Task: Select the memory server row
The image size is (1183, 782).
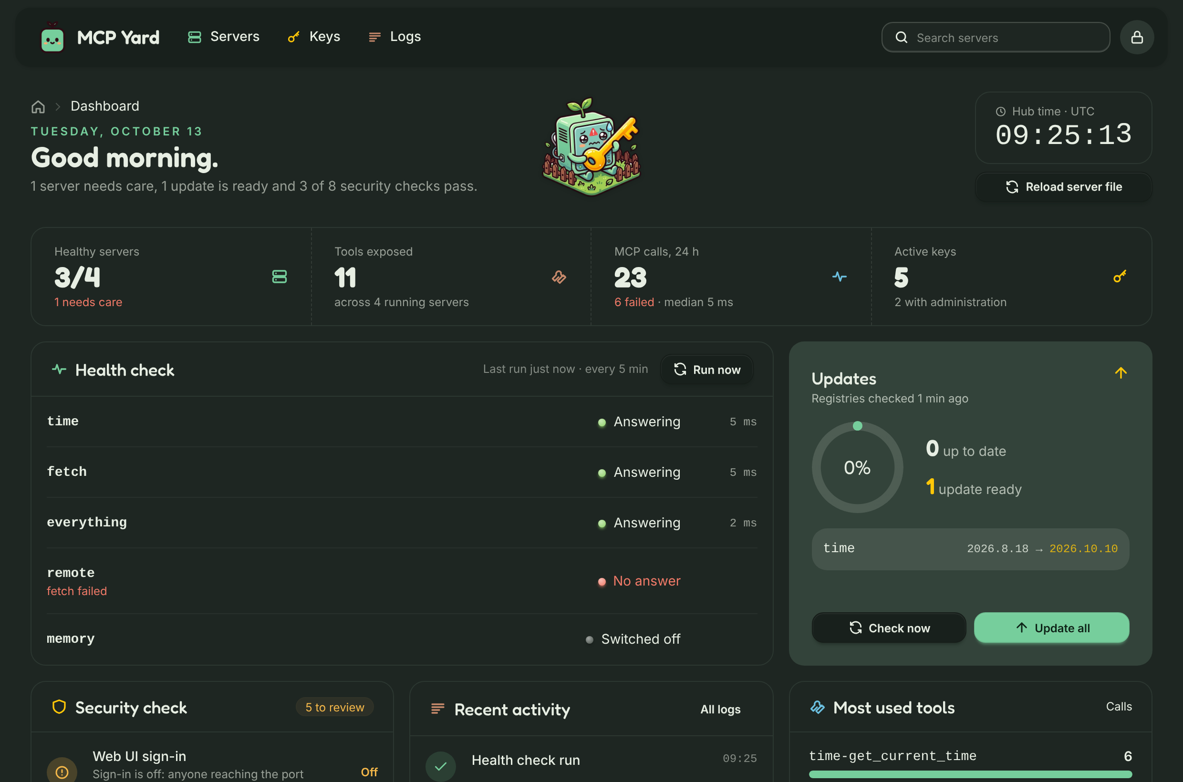Action: pyautogui.click(x=402, y=639)
